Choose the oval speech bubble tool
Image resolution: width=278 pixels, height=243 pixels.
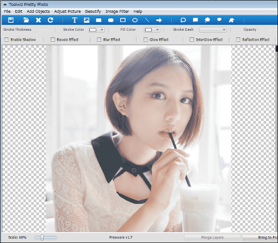pyautogui.click(x=183, y=20)
